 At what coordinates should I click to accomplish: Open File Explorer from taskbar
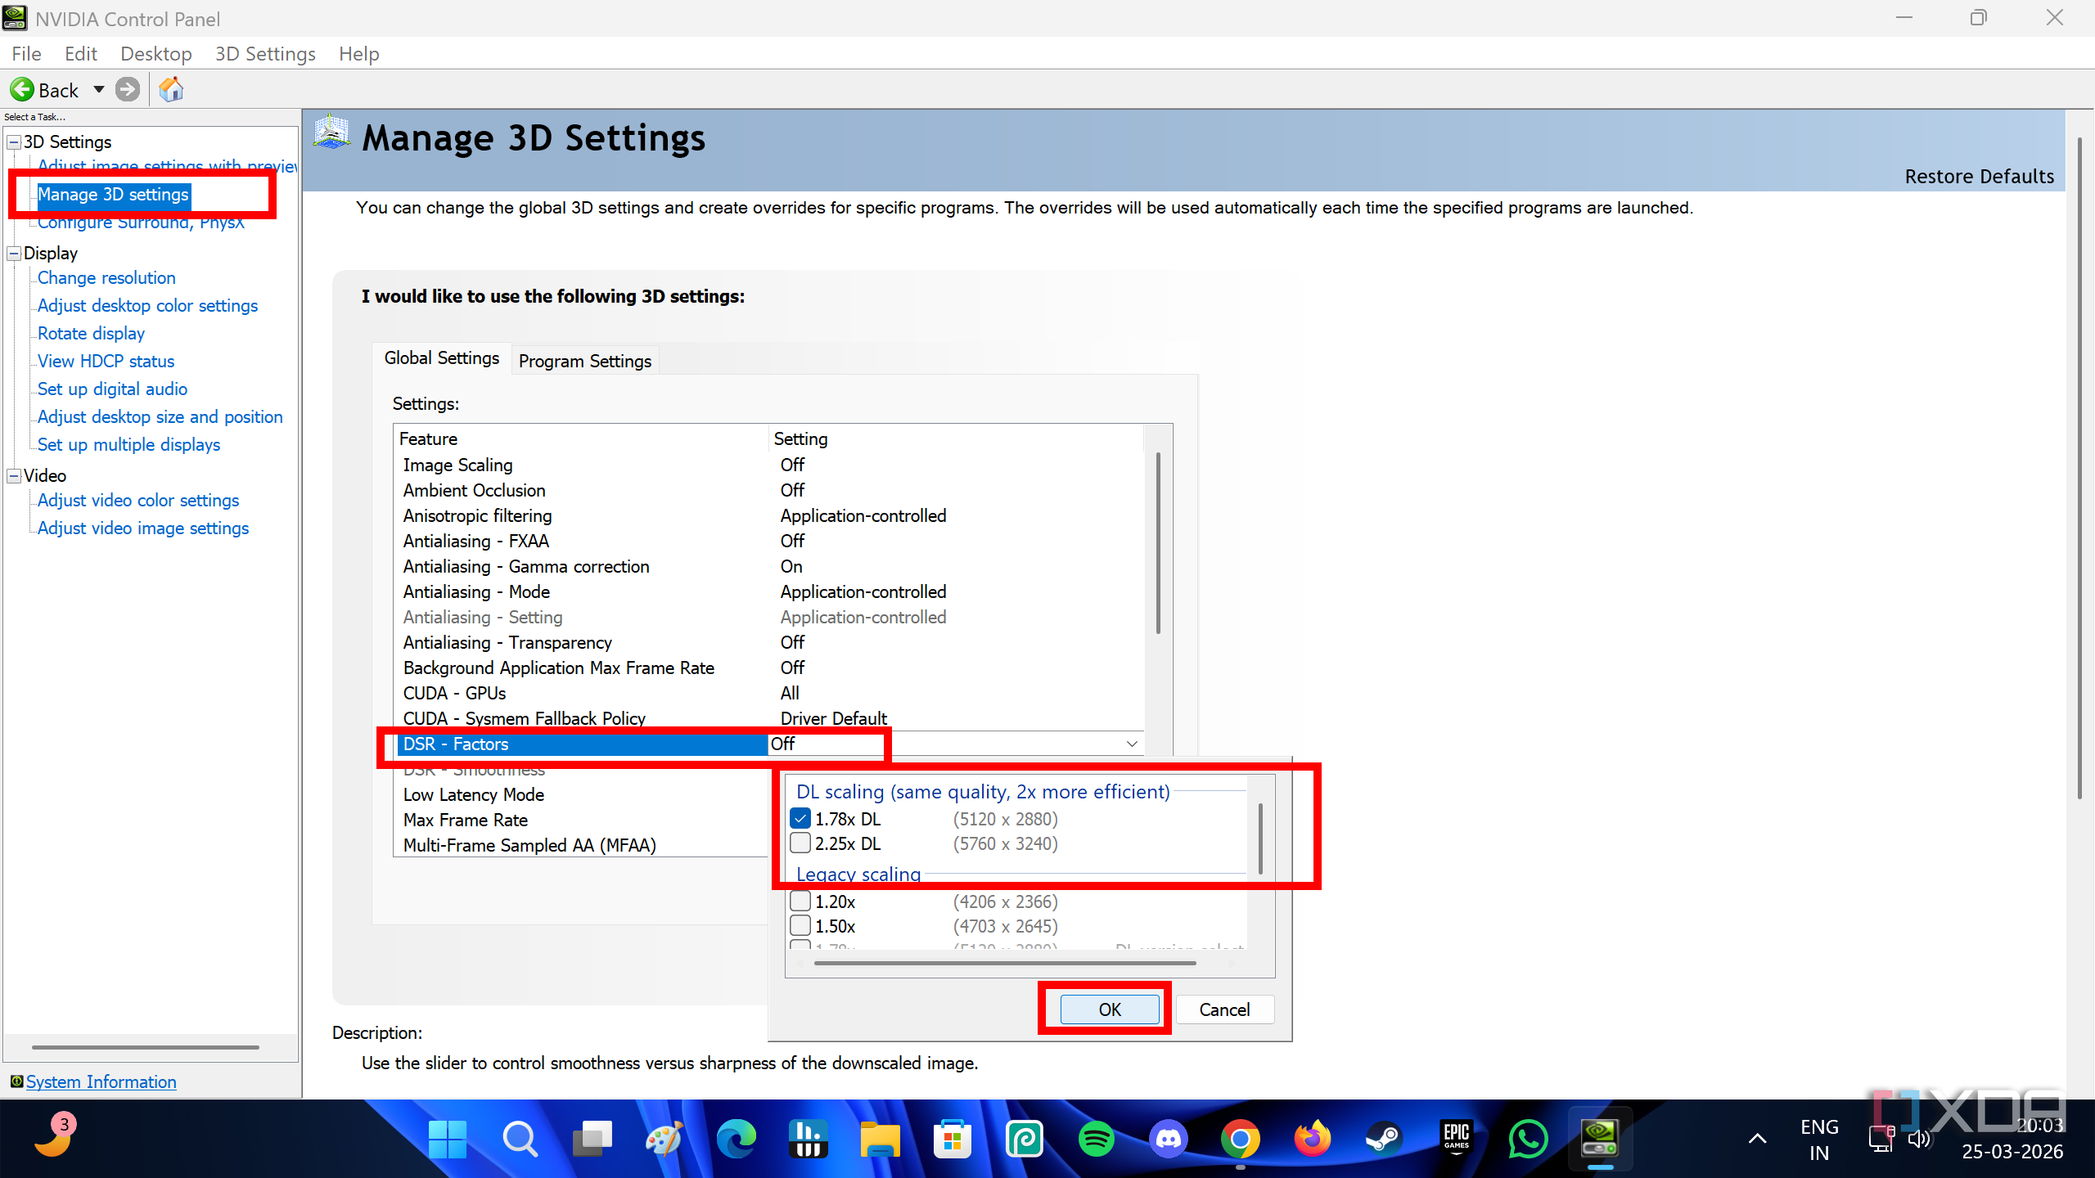coord(880,1139)
